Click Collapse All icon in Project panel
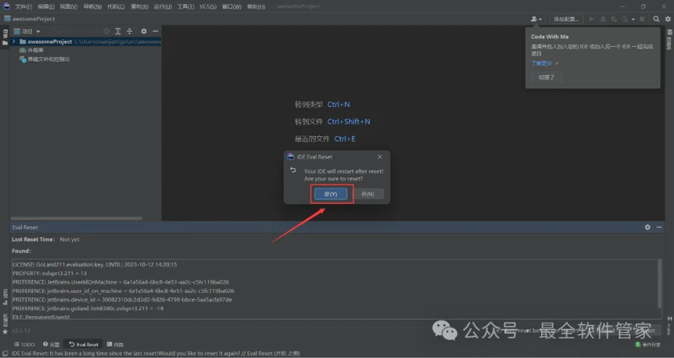Viewport: 674px width, 358px height. click(x=129, y=31)
